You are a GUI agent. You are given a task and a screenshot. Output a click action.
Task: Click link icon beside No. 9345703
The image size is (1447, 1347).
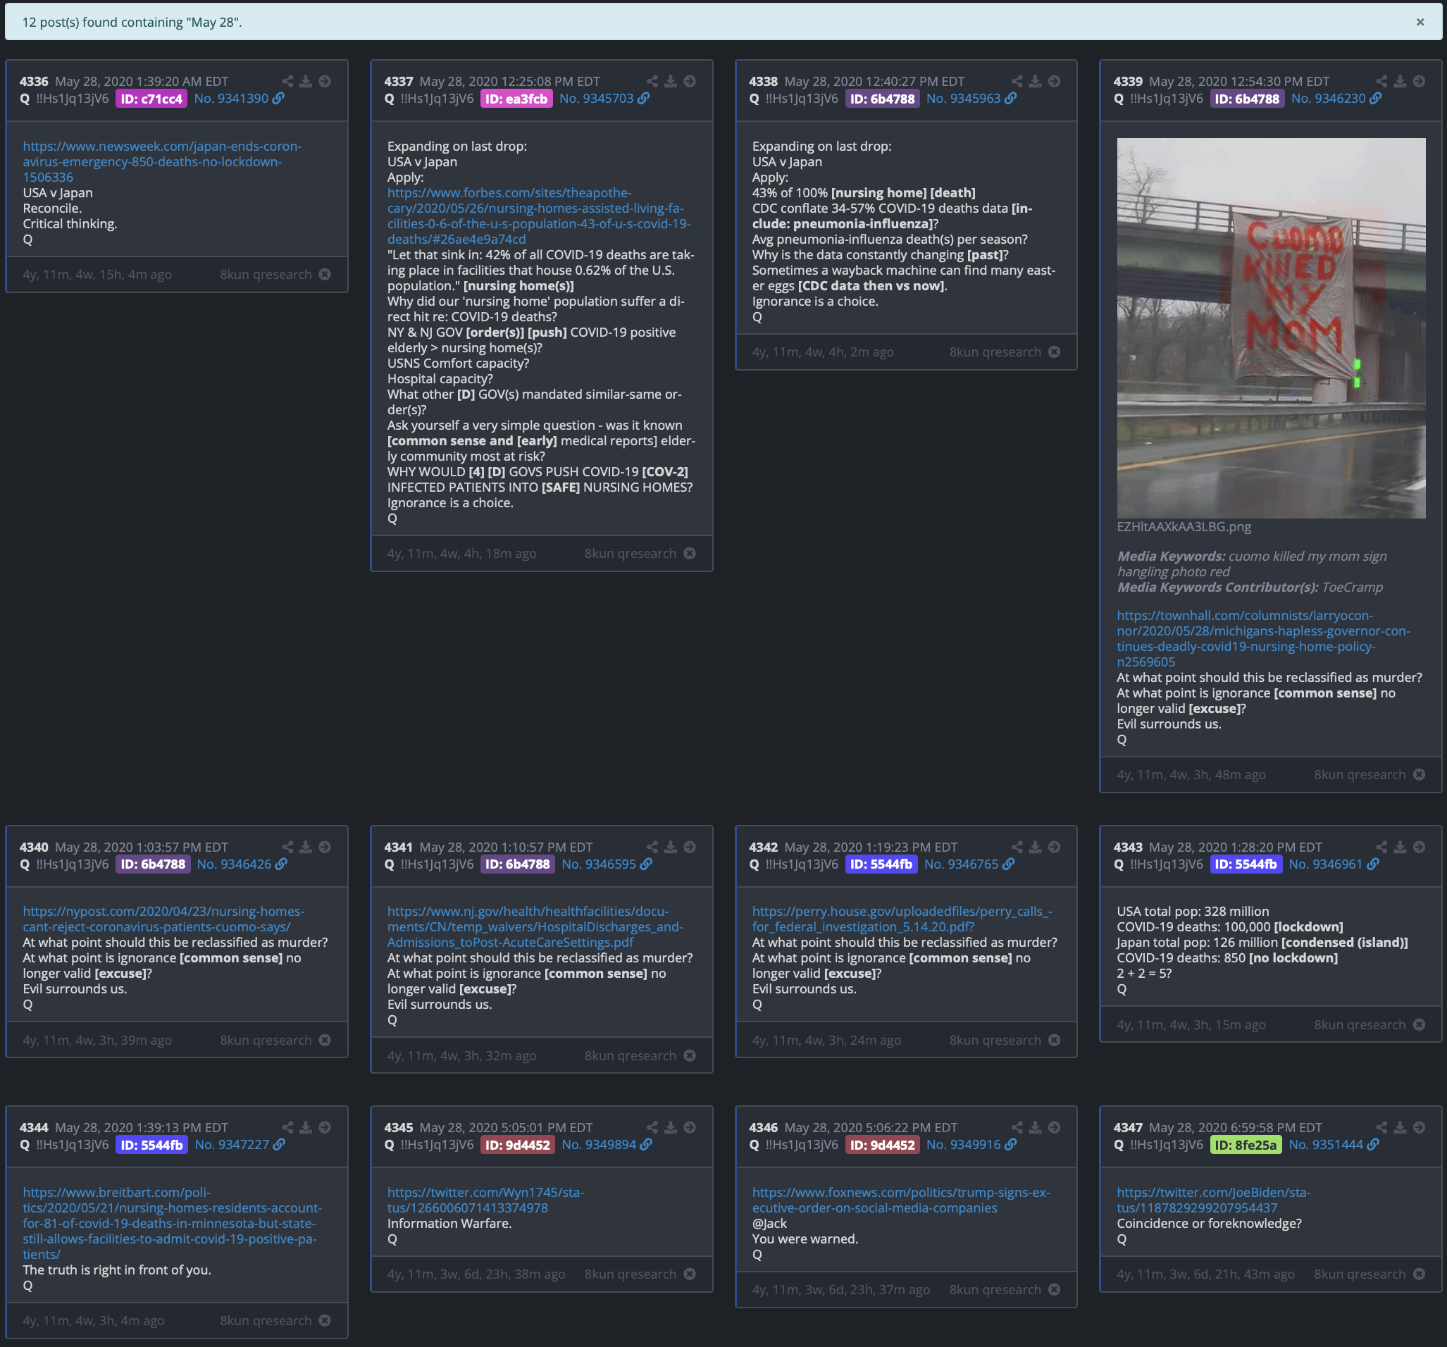tap(643, 98)
